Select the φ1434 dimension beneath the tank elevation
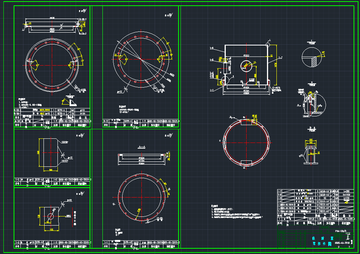 tap(246, 88)
